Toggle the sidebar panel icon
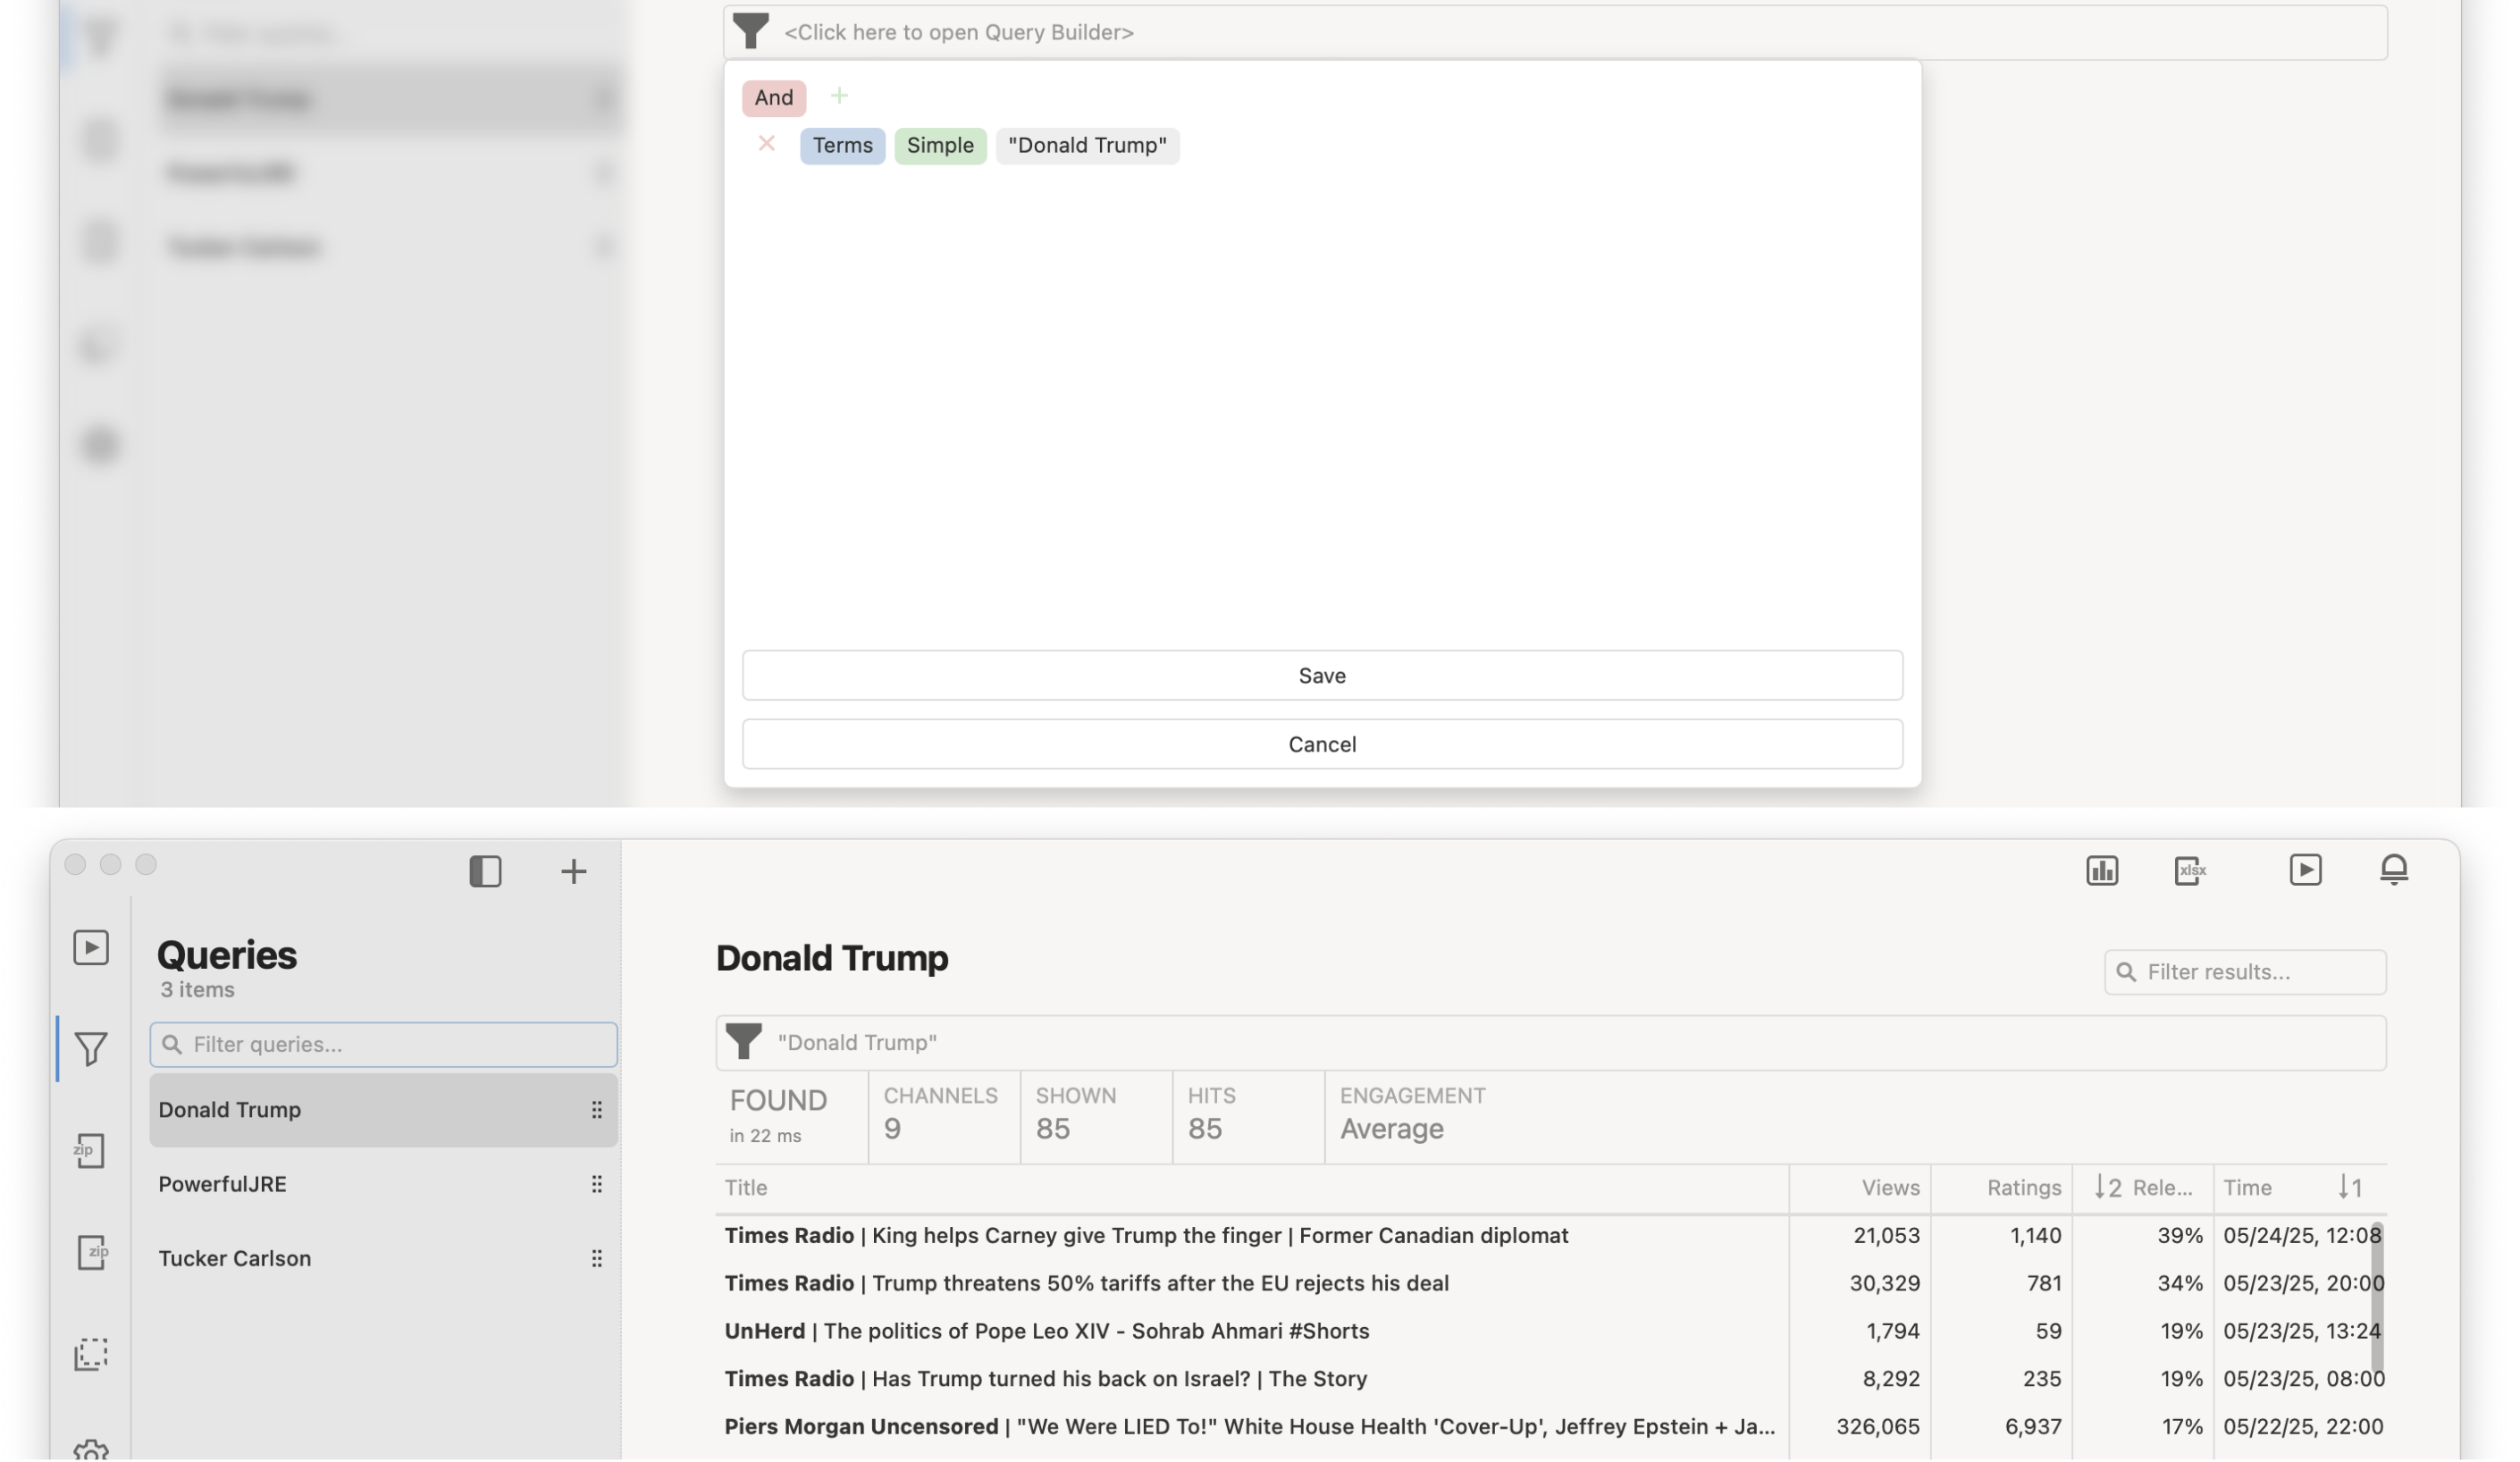The width and height of the screenshot is (2520, 1462). (485, 872)
